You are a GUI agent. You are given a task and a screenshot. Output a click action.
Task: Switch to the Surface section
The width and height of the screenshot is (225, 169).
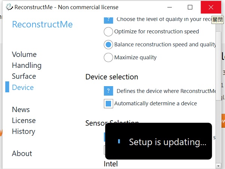click(x=24, y=76)
